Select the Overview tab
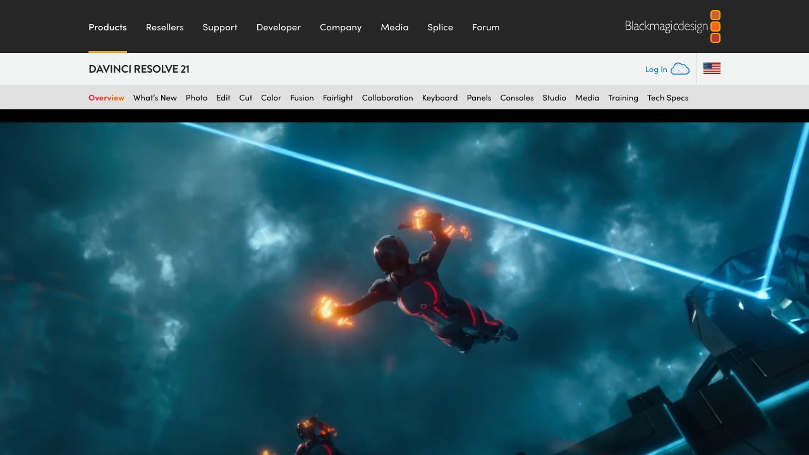 [106, 98]
